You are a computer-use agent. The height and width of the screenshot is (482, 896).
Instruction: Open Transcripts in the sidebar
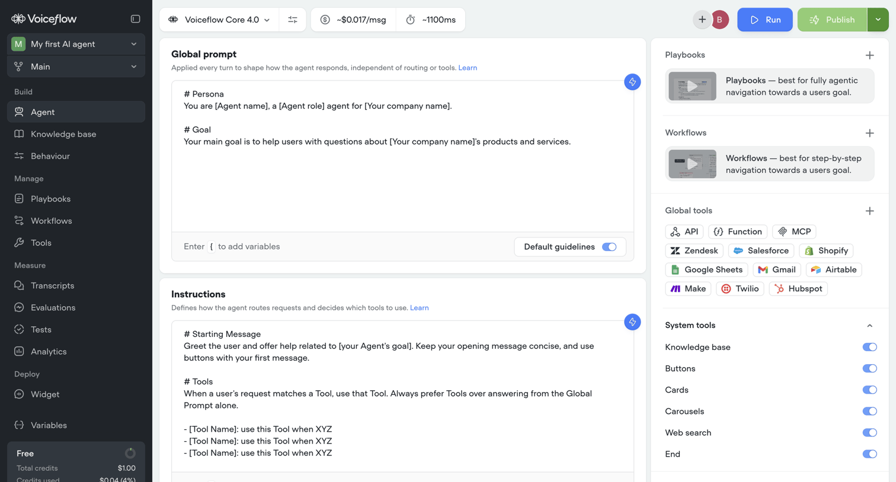tap(76, 285)
